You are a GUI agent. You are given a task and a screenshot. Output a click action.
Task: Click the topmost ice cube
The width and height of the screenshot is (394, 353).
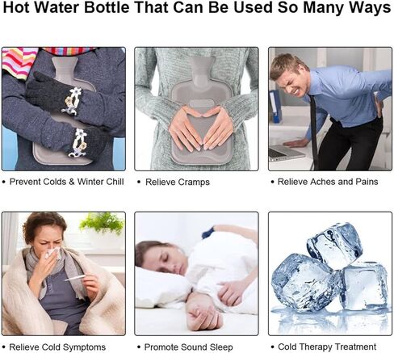coord(334,246)
